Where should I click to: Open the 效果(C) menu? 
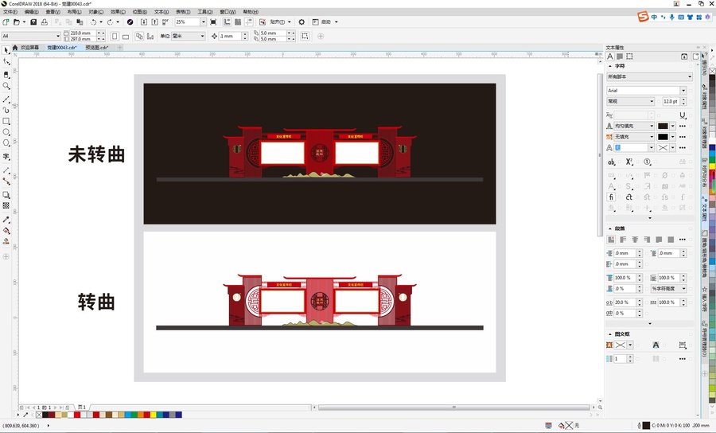[118, 12]
